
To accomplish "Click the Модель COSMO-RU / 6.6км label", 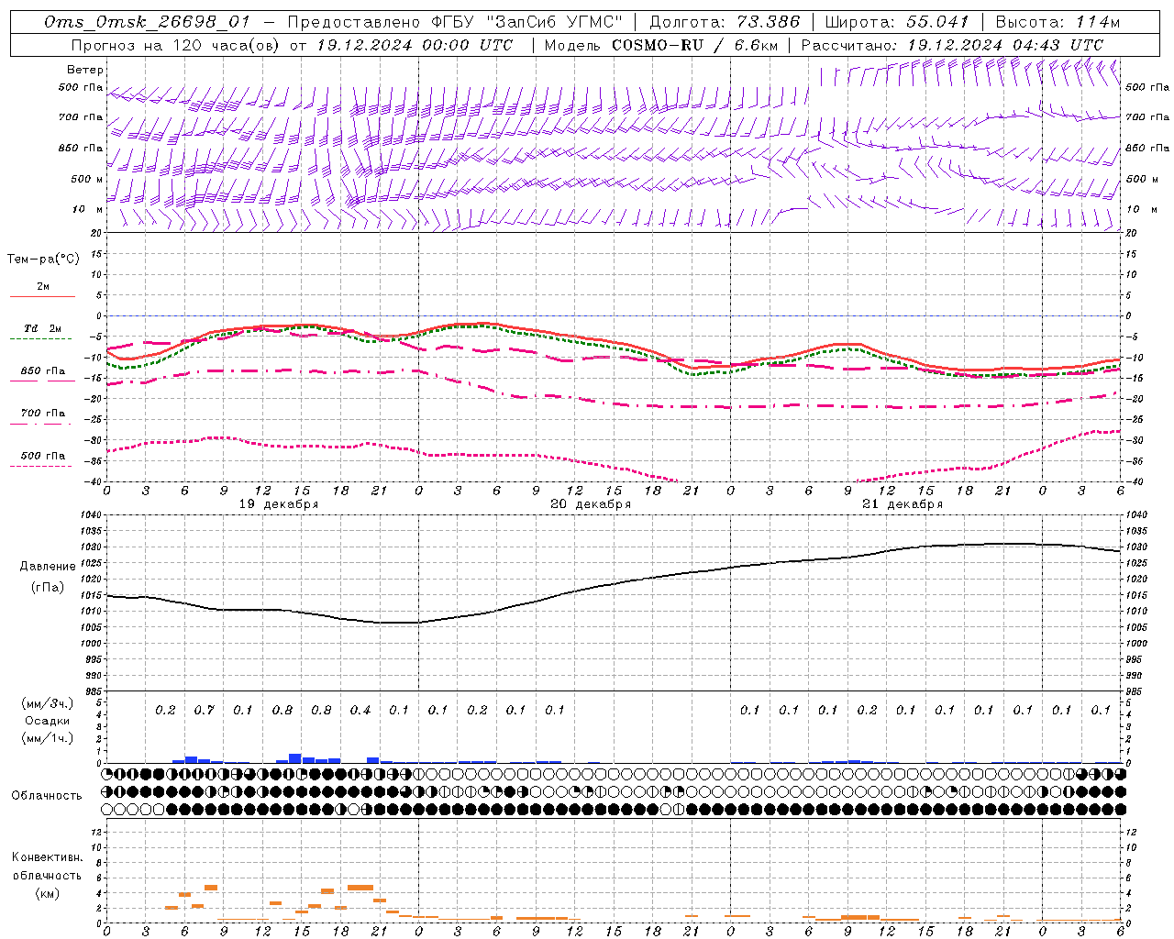I will point(661,45).
